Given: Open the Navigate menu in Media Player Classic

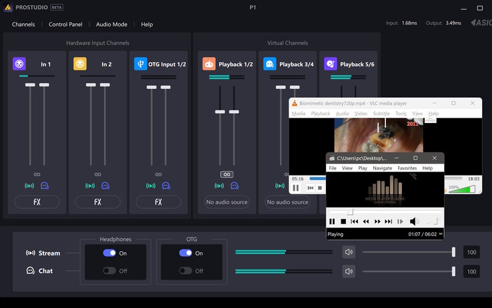Looking at the screenshot, I should tap(382, 168).
